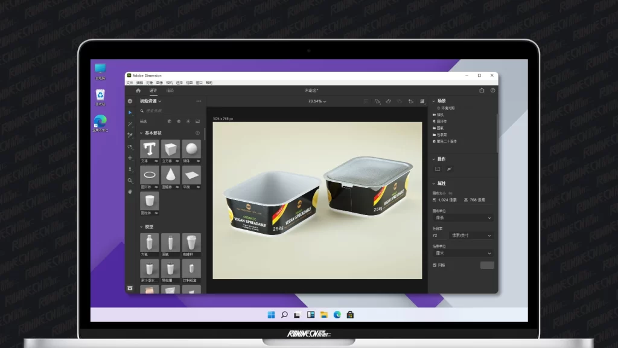Toggle the lights filter in asset panel
The width and height of the screenshot is (618, 348).
click(188, 121)
